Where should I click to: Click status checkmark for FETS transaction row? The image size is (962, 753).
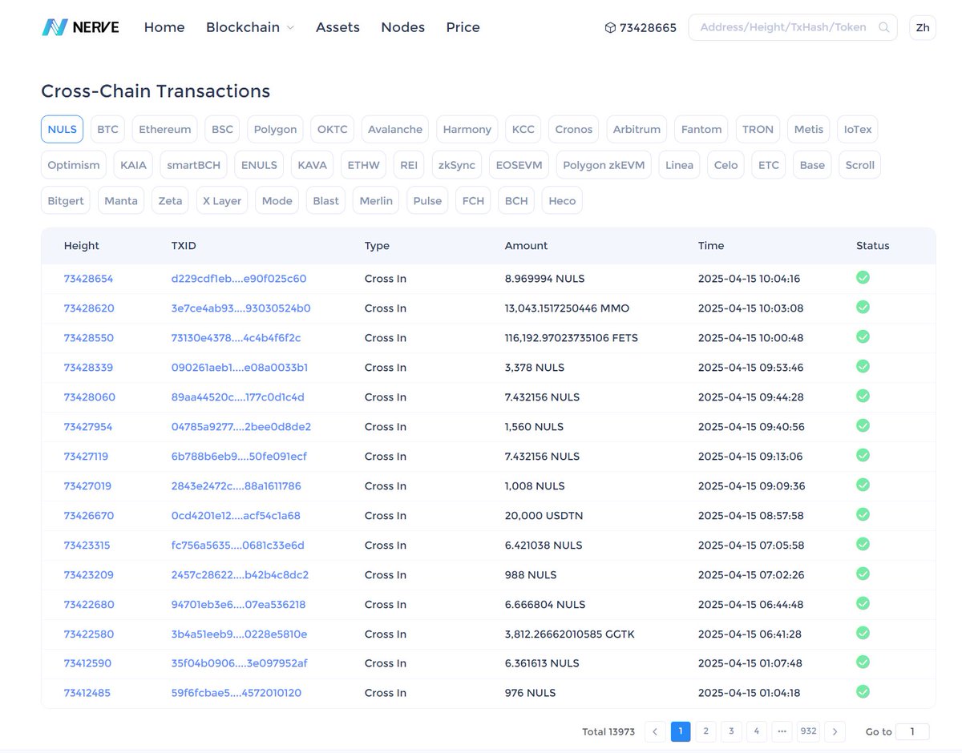pyautogui.click(x=863, y=337)
